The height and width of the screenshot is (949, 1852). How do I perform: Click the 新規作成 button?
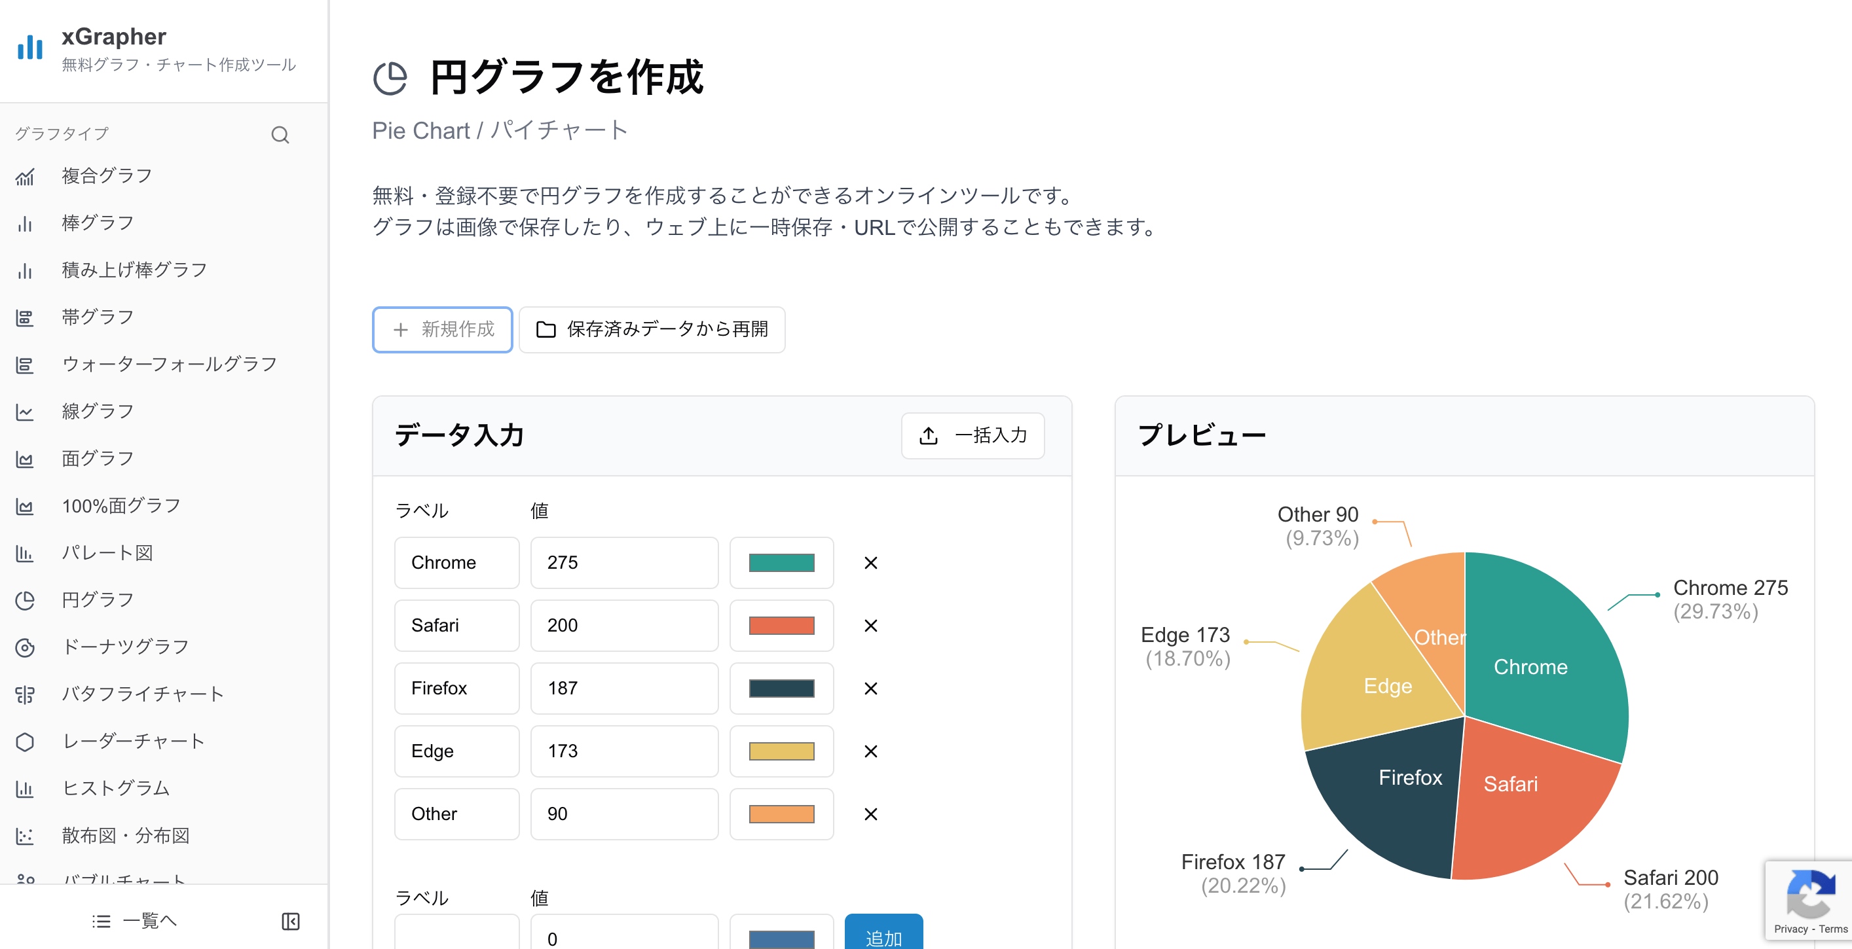(442, 330)
